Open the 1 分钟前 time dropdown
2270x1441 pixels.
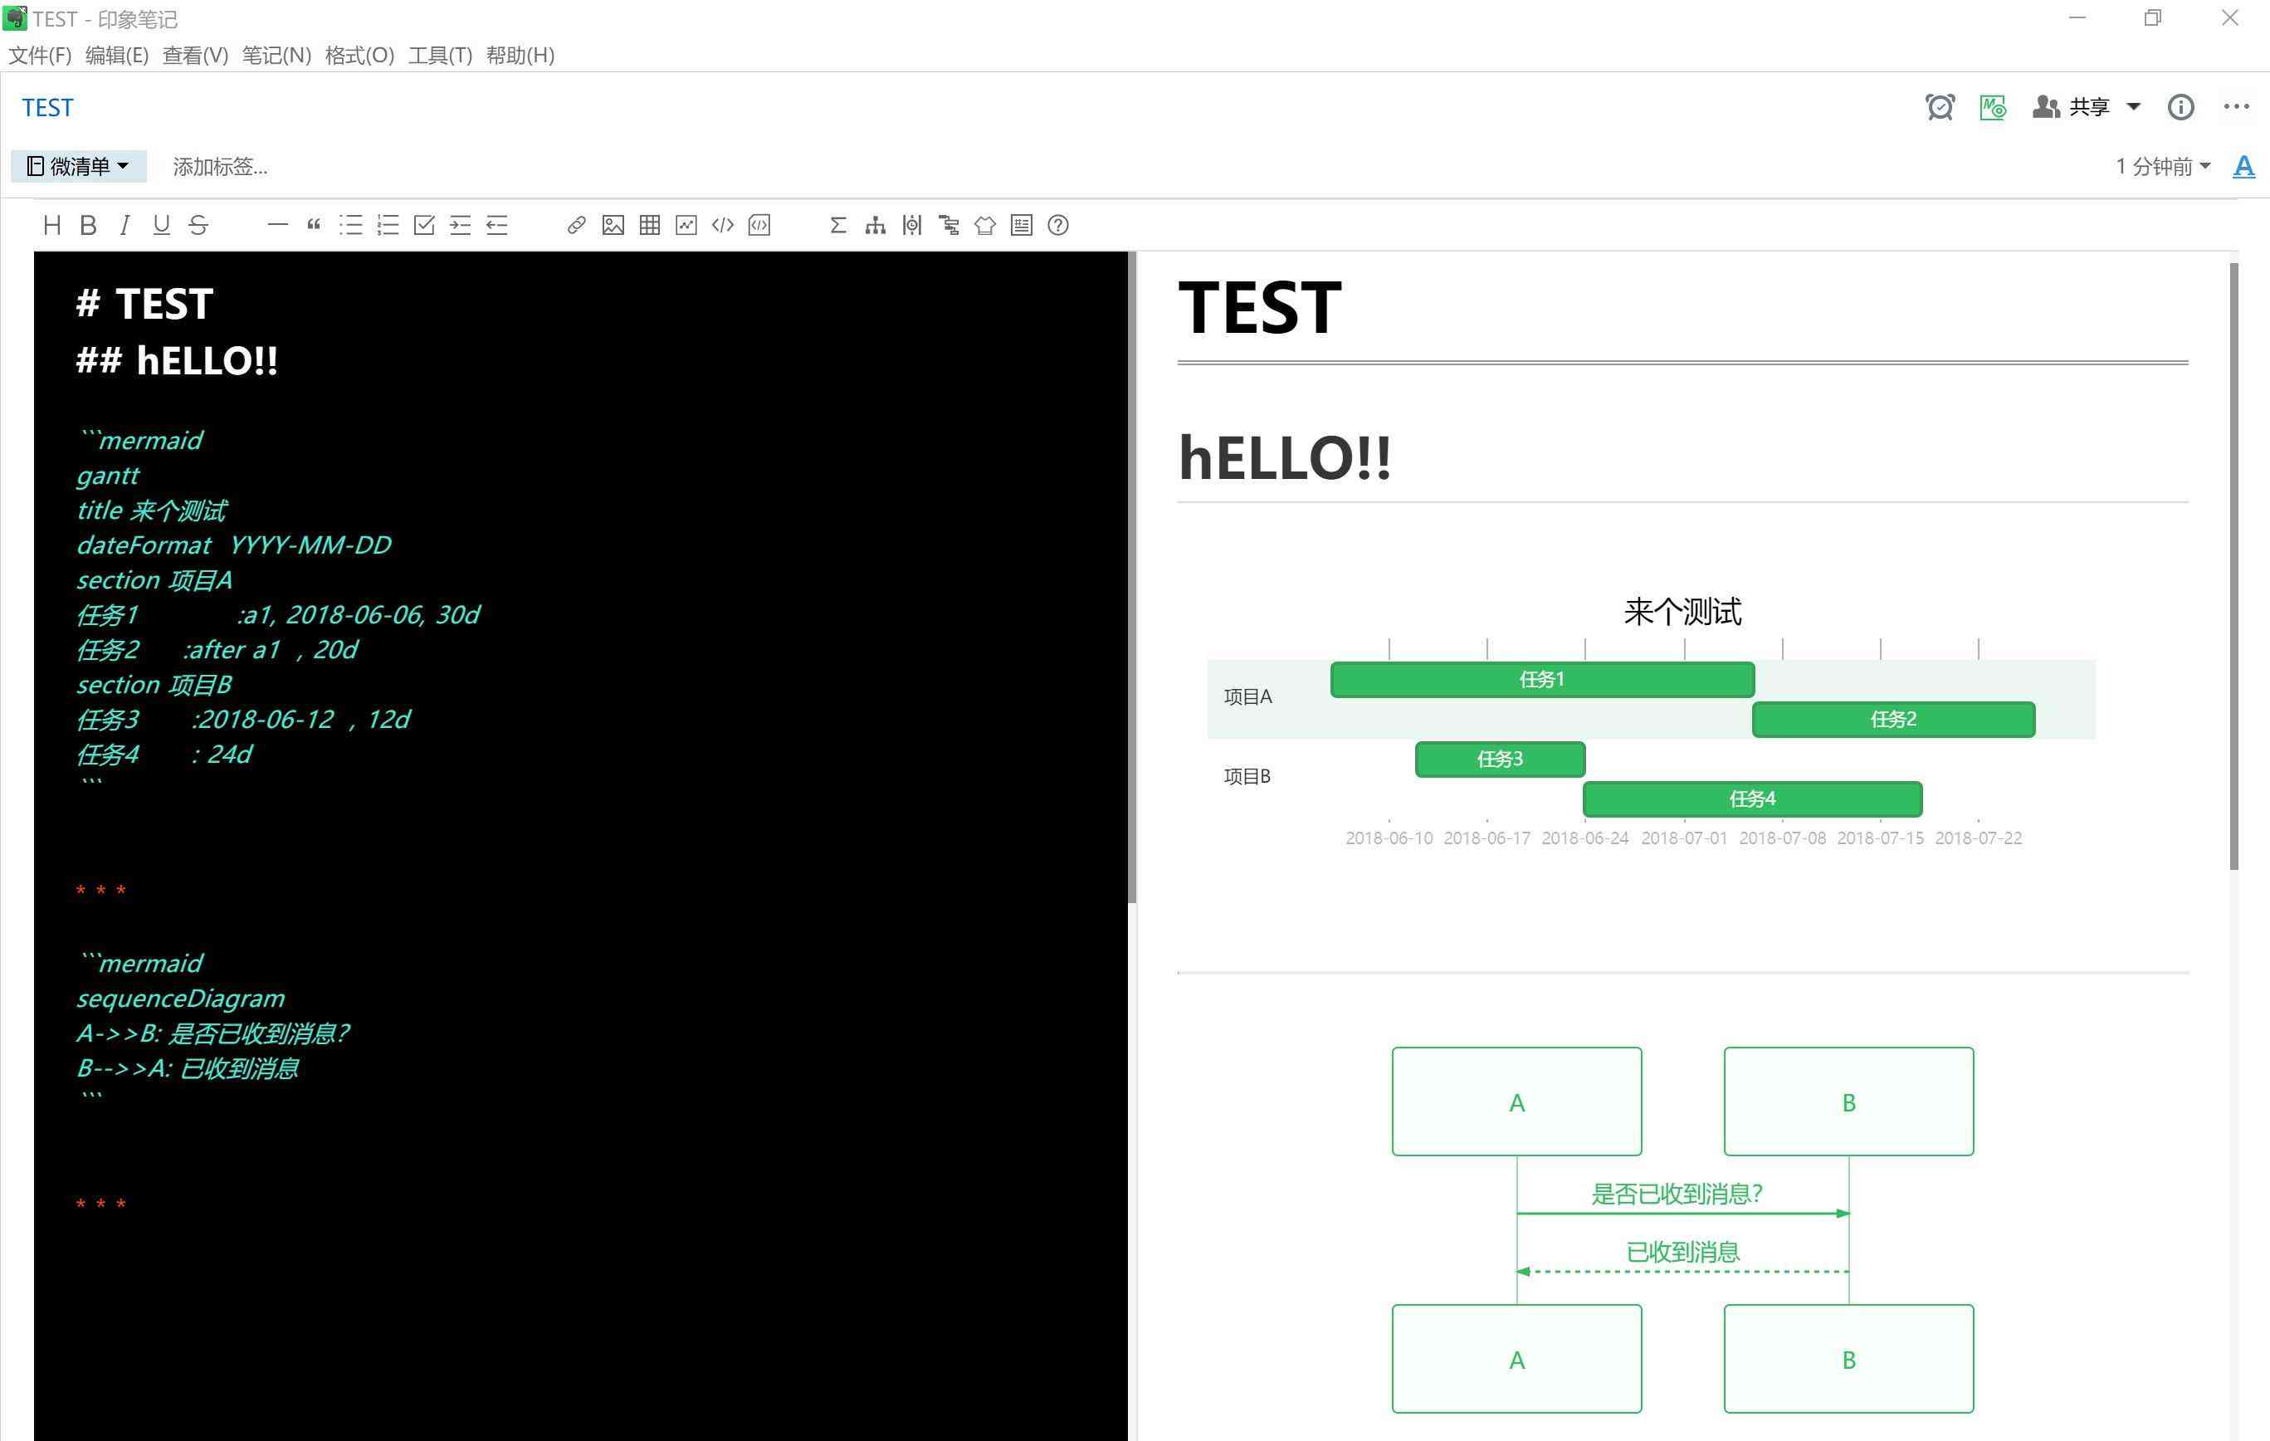tap(2163, 167)
